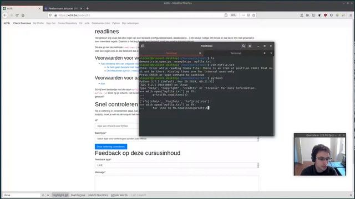The height and width of the screenshot is (199, 355).
Task: Toggle Match Diacritics in find bar
Action: [98, 195]
